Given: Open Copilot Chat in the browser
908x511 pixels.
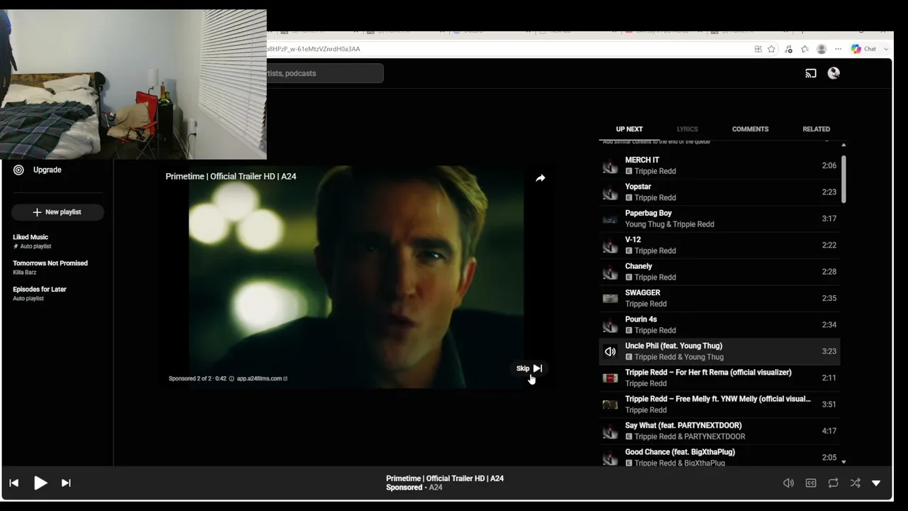Looking at the screenshot, I should [x=864, y=49].
